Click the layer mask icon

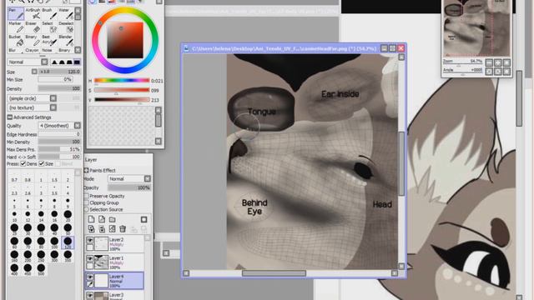click(x=144, y=219)
